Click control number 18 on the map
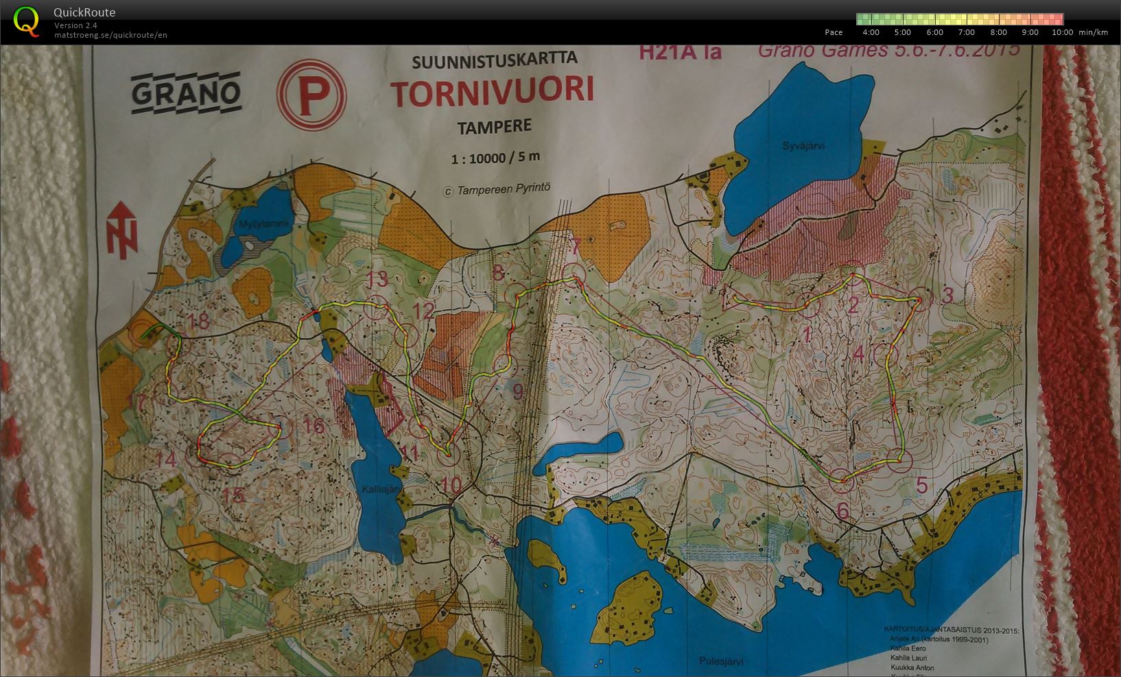This screenshot has width=1121, height=677. pos(198,321)
